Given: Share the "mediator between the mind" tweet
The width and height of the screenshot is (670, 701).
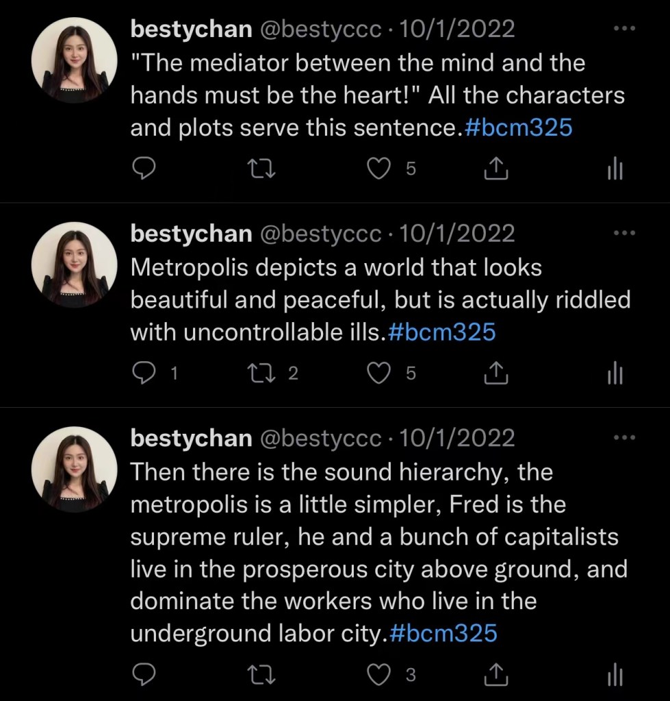Looking at the screenshot, I should pos(496,169).
